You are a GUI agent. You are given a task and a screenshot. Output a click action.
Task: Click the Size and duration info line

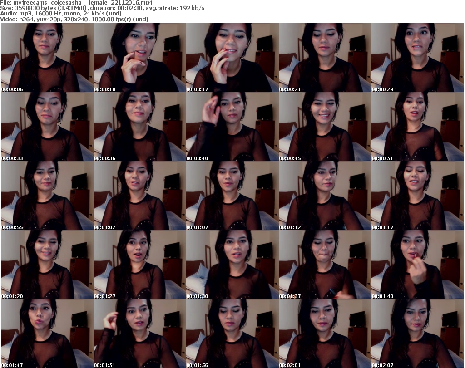click(x=102, y=8)
